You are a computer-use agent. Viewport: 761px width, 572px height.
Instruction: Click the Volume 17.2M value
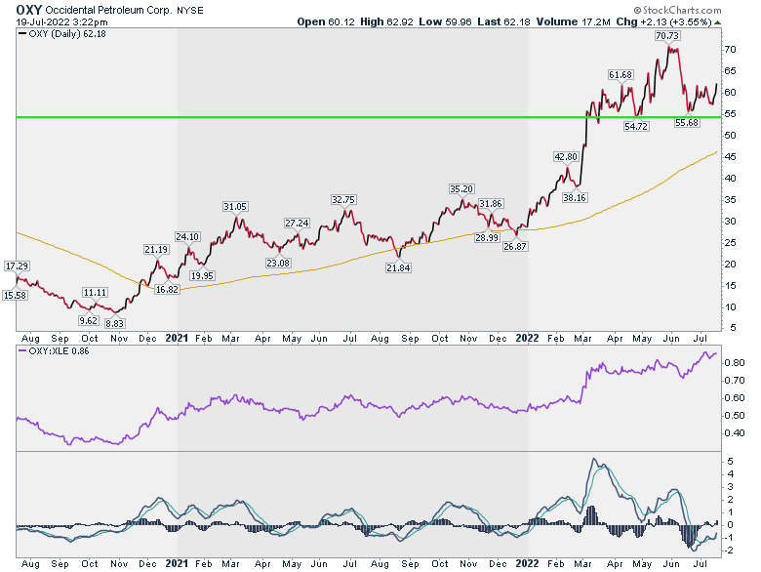click(x=573, y=21)
